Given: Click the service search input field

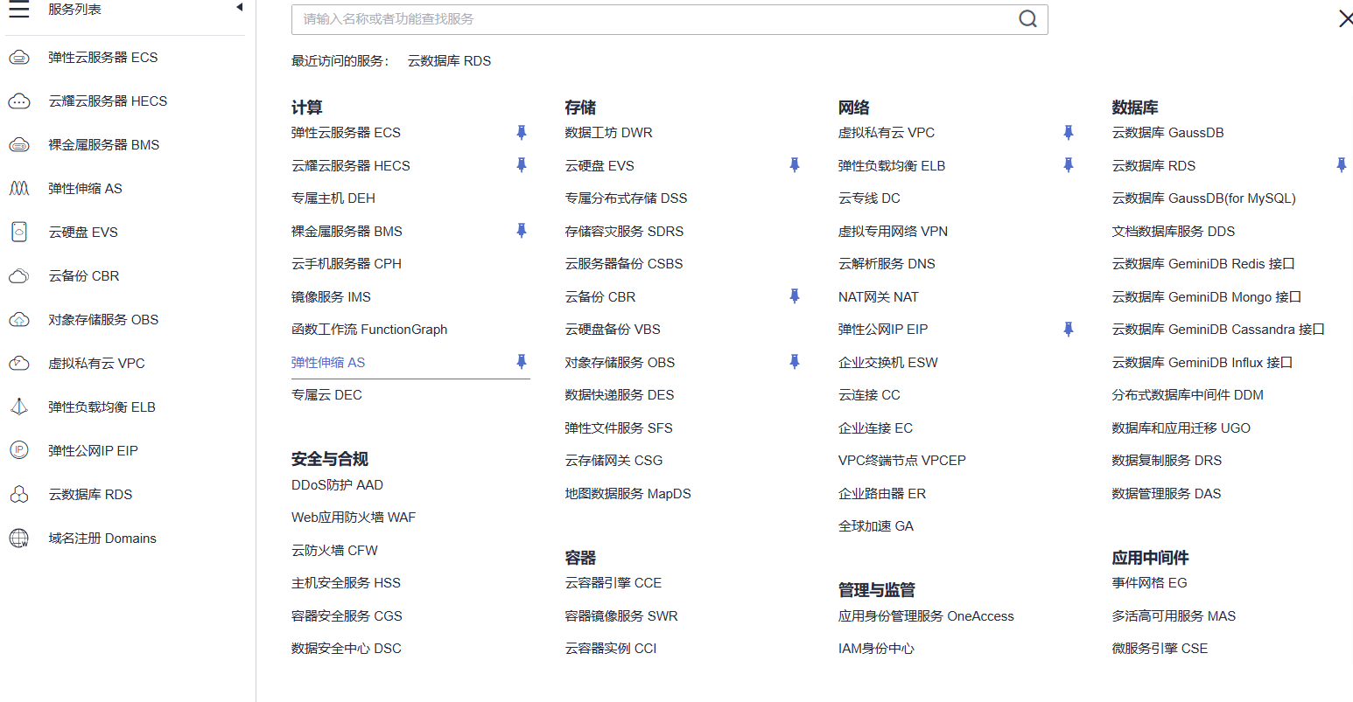Looking at the screenshot, I should coord(613,18).
